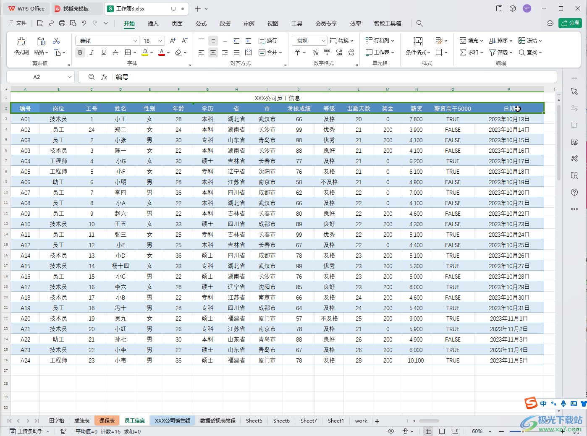Click the thousands separator icon

pos(327,52)
